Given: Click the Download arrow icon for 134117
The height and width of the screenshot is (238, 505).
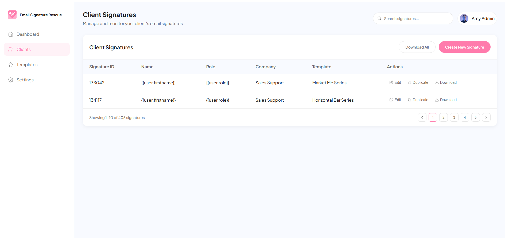Looking at the screenshot, I should click(x=437, y=100).
